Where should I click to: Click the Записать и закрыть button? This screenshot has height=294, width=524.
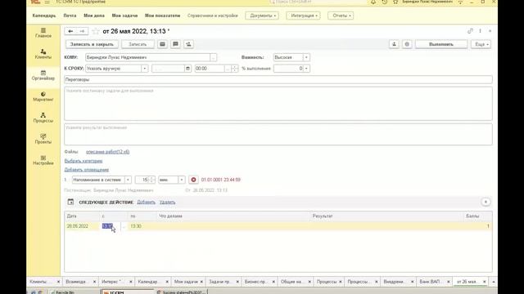92,44
